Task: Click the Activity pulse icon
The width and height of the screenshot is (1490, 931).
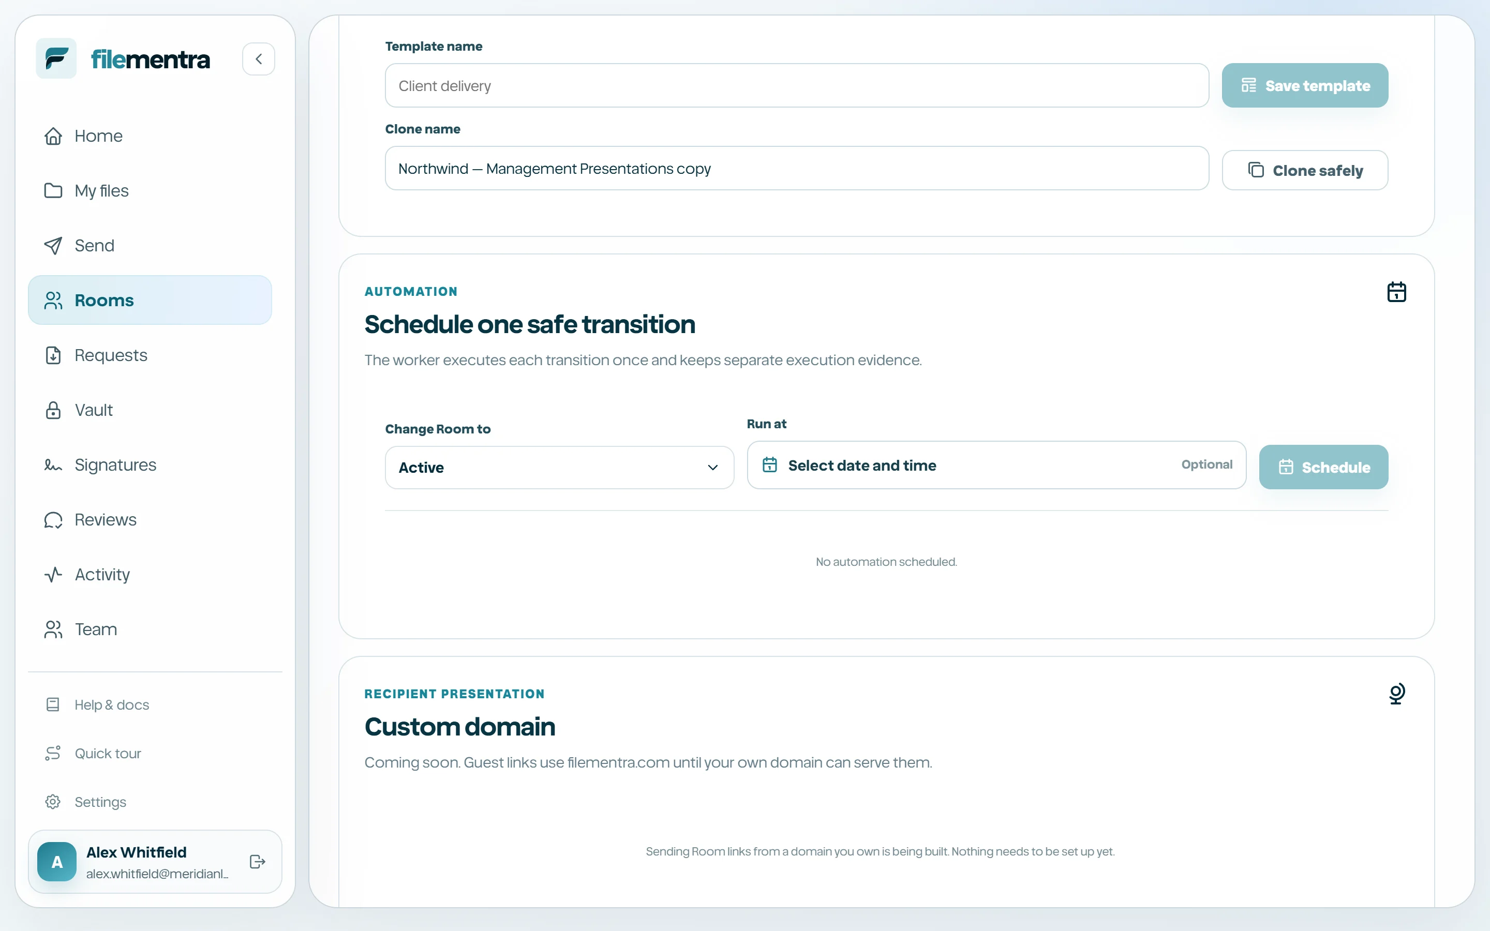Action: [54, 575]
